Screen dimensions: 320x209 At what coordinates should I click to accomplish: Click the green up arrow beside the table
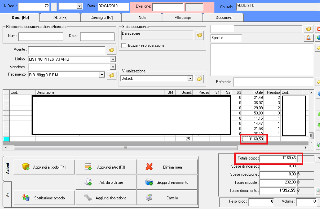318,114
